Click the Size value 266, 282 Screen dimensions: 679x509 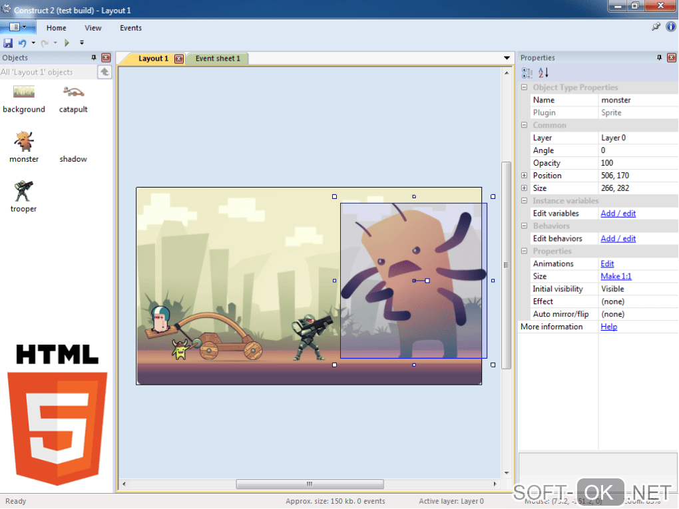[x=638, y=188]
